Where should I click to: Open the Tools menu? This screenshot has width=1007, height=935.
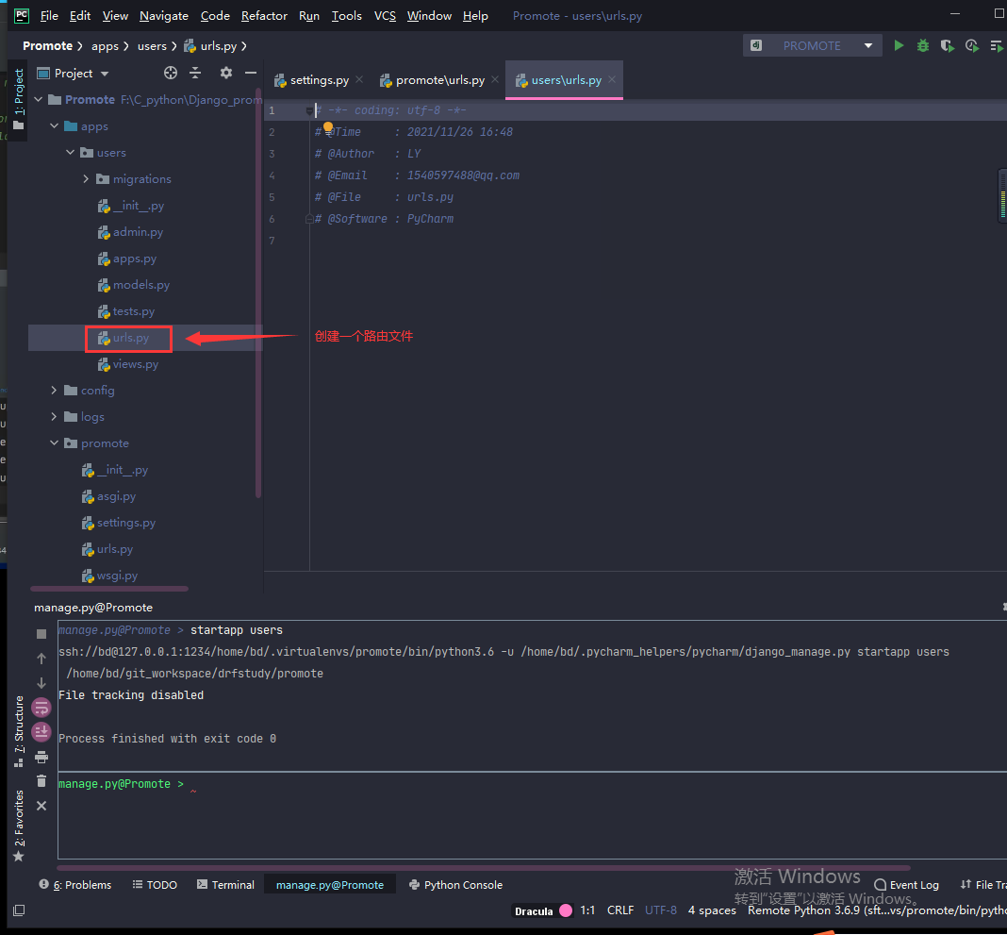[346, 15]
